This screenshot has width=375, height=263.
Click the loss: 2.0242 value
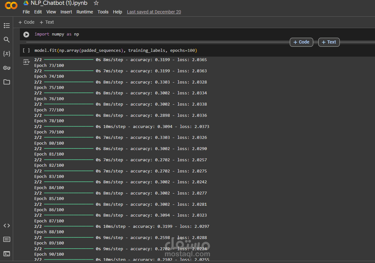(x=192, y=182)
